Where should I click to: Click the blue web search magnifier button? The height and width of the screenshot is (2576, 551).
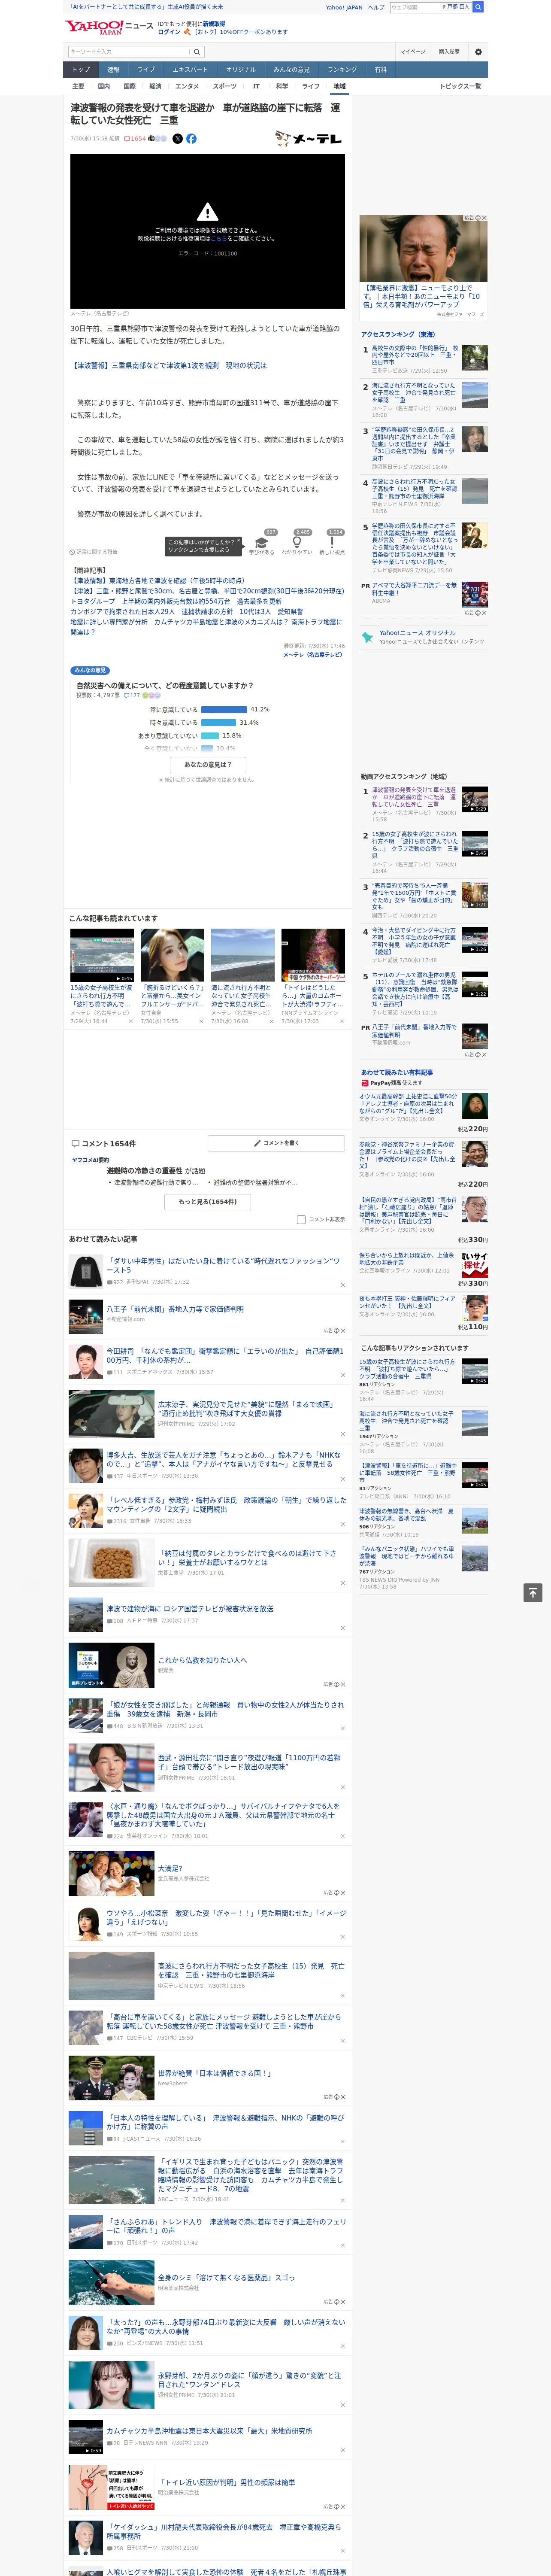click(478, 7)
